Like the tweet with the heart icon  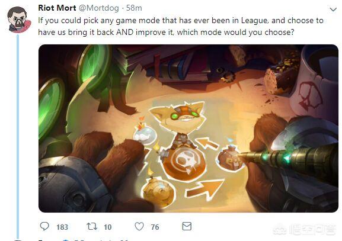click(139, 226)
